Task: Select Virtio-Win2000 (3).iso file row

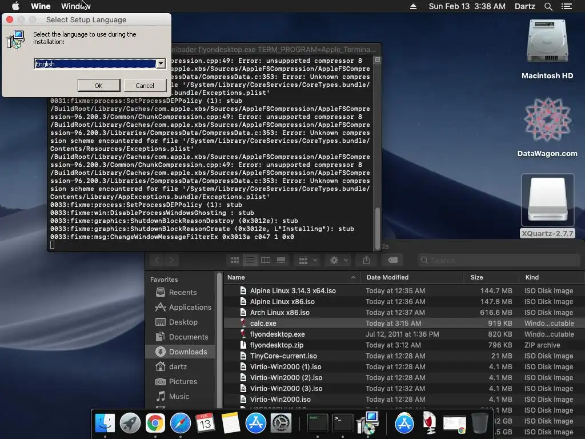Action: tap(404, 388)
